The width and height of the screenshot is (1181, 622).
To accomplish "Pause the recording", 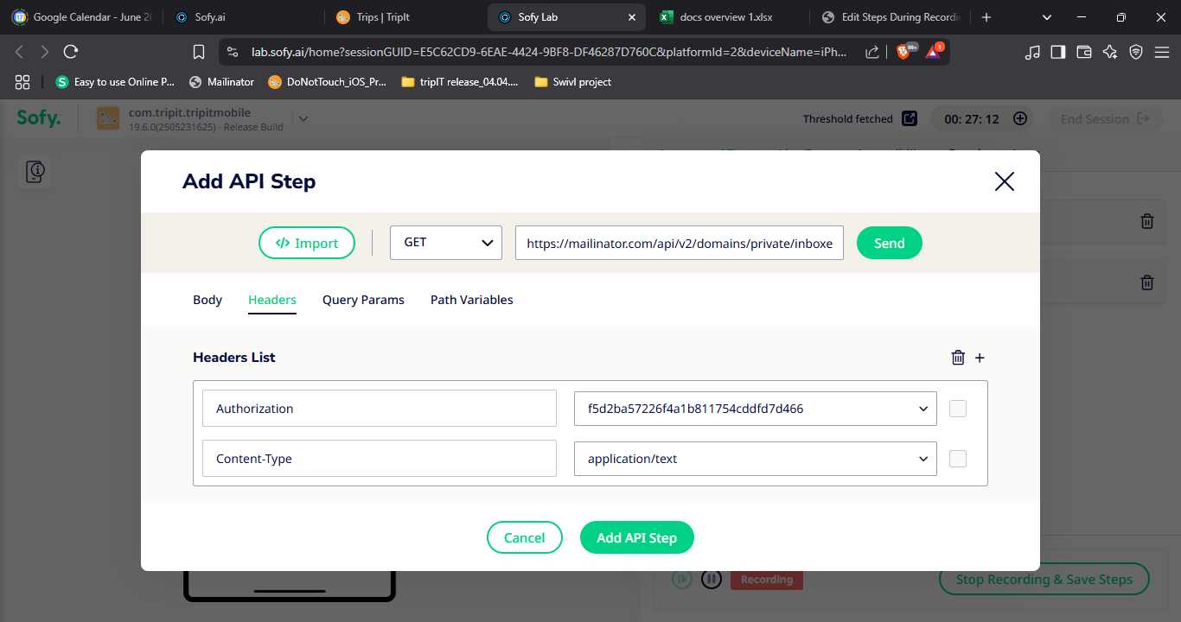I will [712, 580].
